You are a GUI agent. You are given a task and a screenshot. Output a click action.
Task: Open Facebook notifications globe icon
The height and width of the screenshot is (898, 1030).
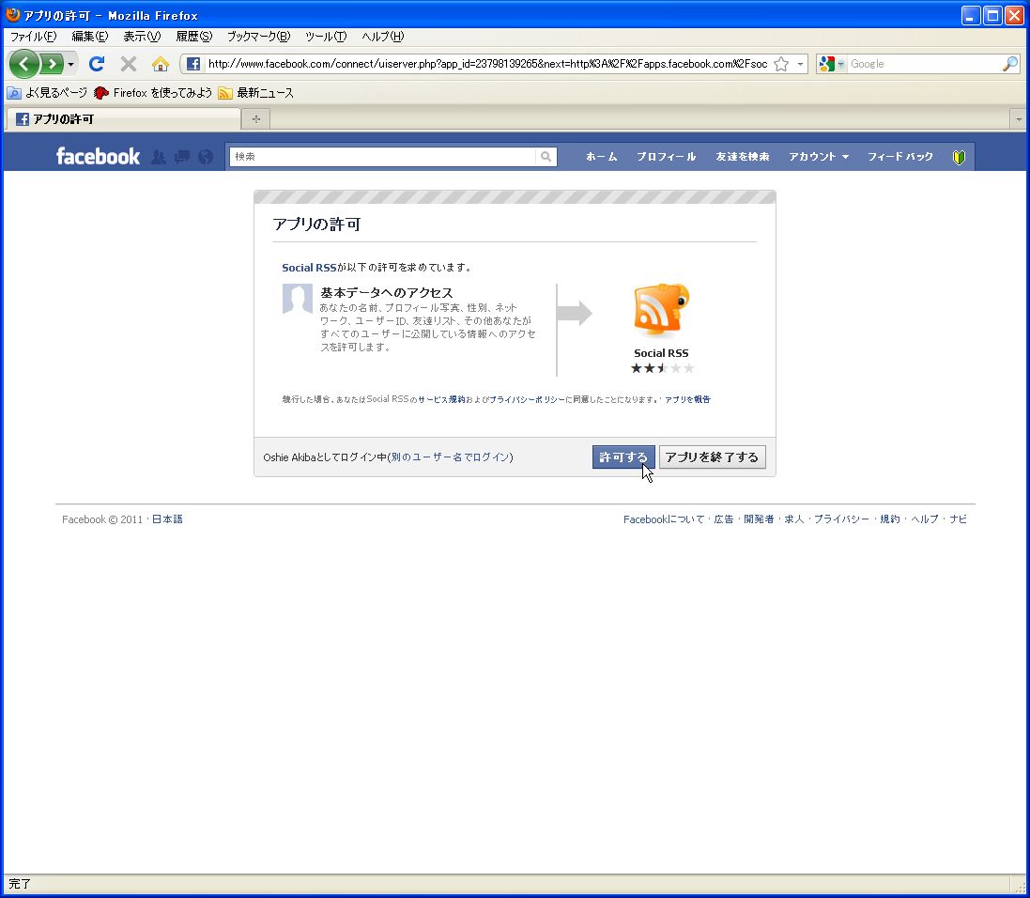coord(206,157)
